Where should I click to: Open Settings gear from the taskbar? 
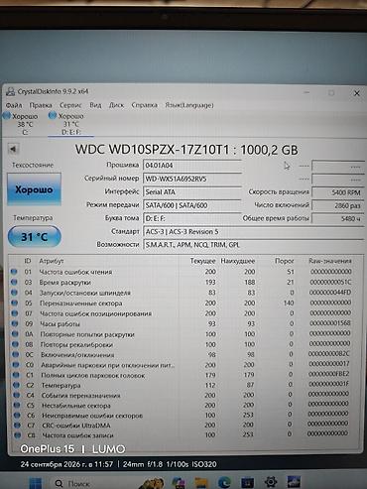click(x=271, y=482)
